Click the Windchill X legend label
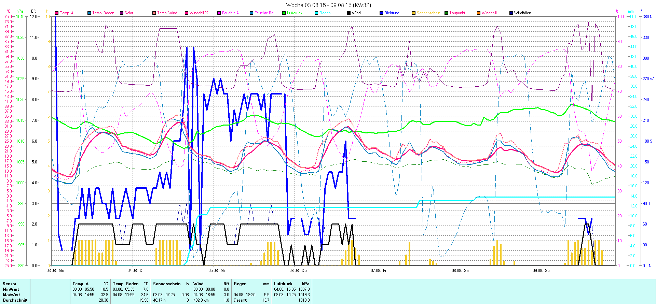 click(x=199, y=13)
